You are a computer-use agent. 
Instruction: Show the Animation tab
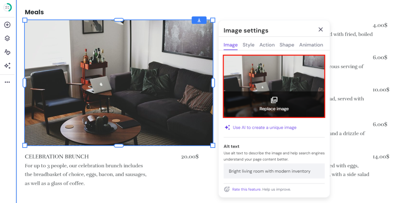[x=311, y=45]
